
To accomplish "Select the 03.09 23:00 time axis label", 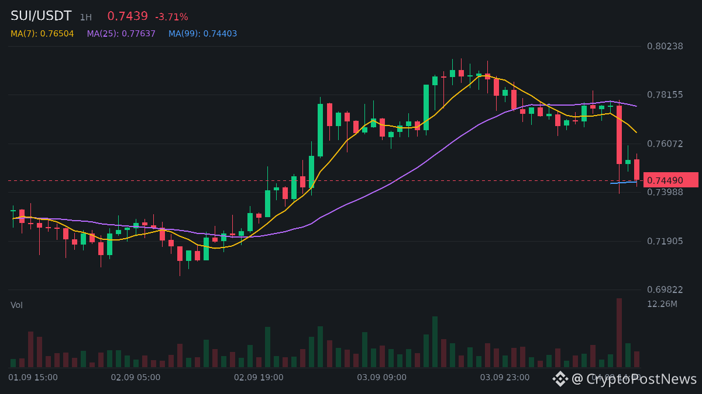I will pos(505,378).
